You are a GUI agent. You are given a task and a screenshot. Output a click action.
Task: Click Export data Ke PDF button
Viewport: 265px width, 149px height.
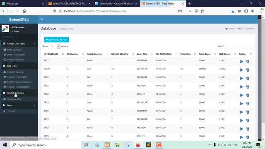click(56, 40)
